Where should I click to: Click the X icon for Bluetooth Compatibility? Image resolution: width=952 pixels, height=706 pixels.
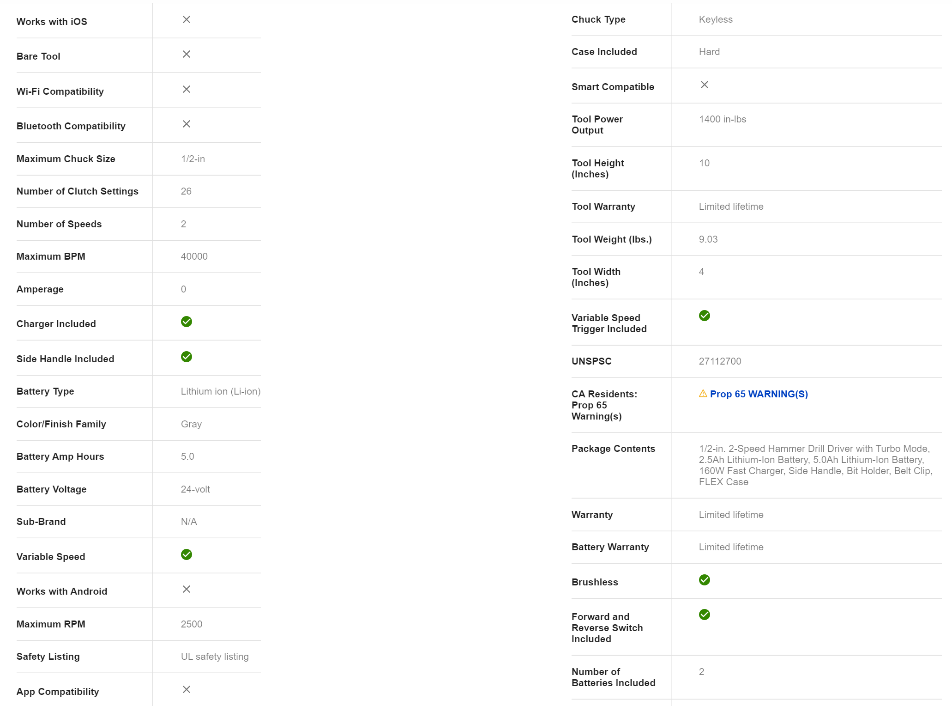187,124
